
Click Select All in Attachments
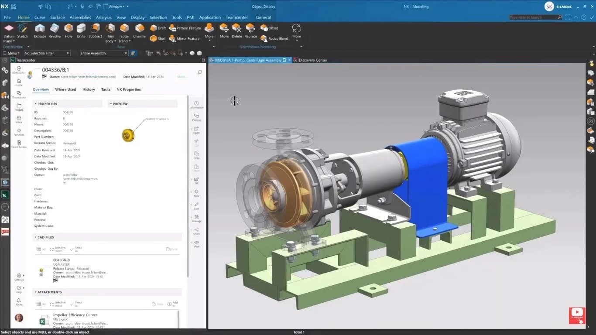point(76,304)
